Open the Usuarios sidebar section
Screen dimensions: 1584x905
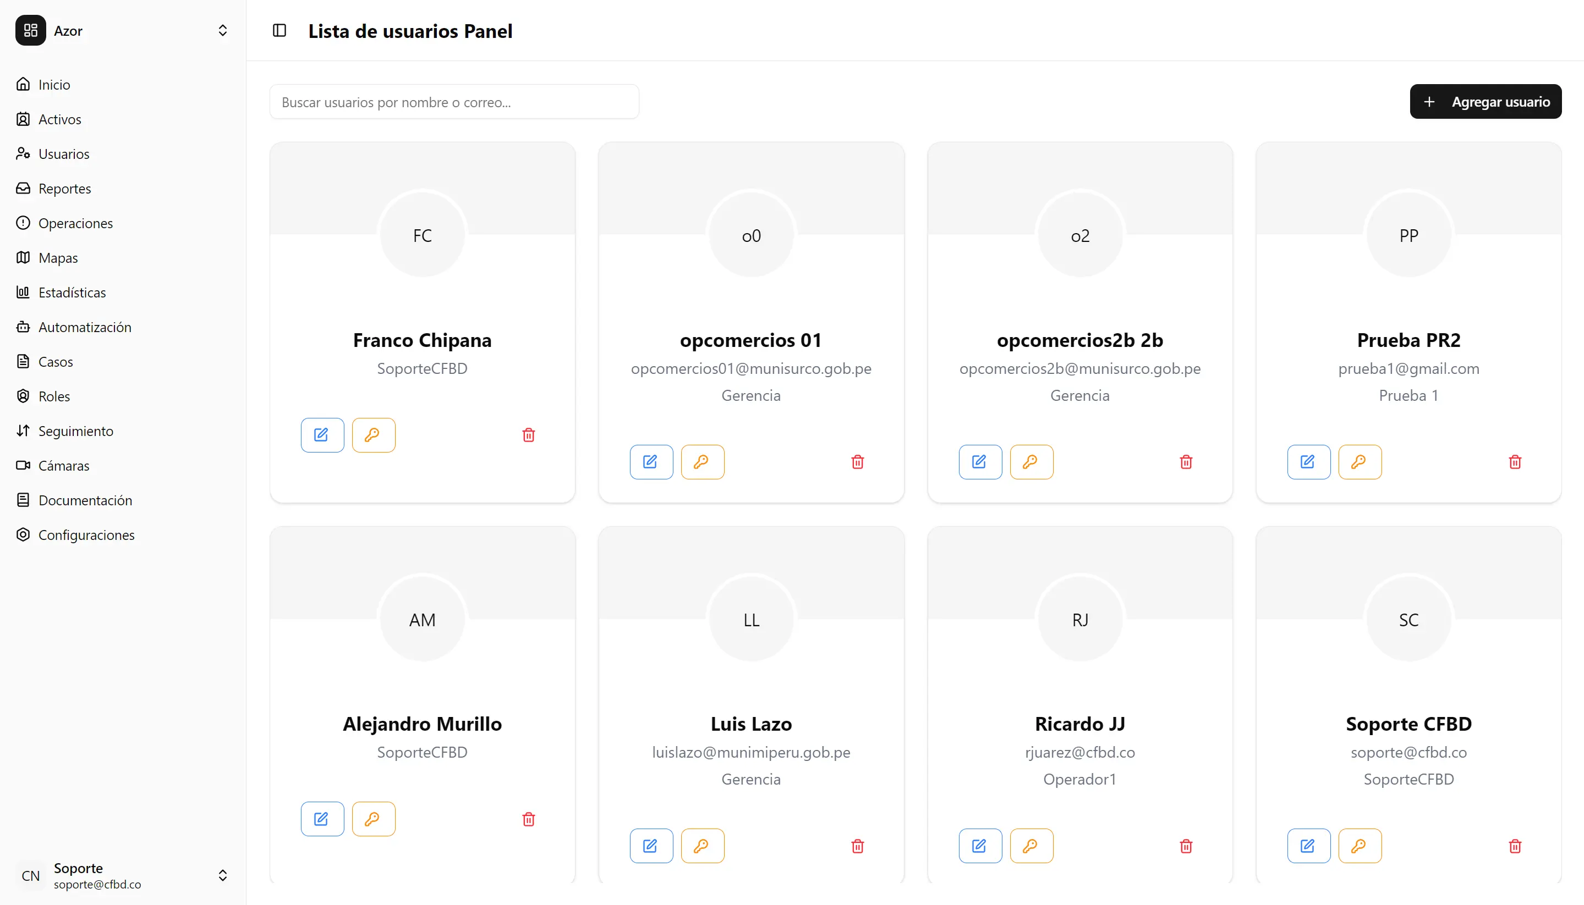(63, 154)
